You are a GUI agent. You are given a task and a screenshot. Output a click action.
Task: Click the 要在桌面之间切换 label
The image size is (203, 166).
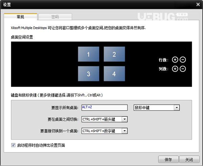tap(63, 119)
